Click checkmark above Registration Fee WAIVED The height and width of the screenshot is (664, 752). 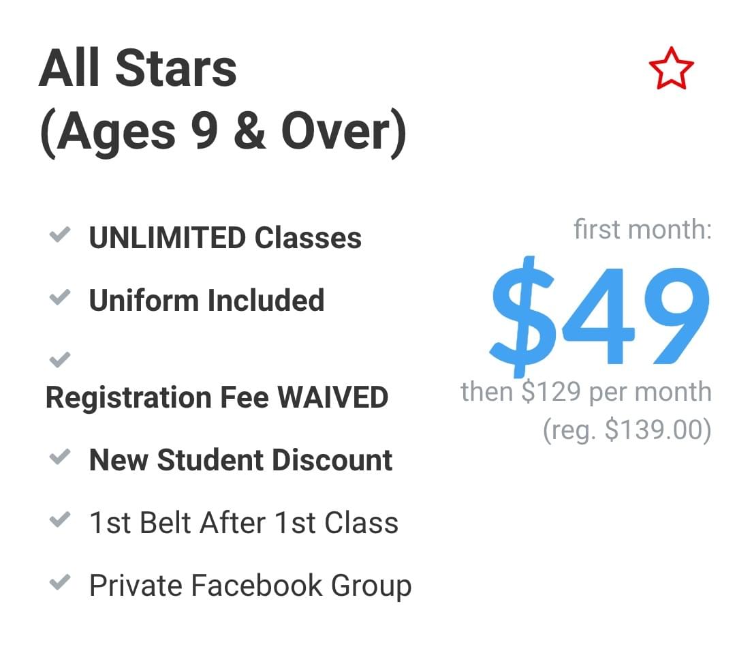click(60, 359)
